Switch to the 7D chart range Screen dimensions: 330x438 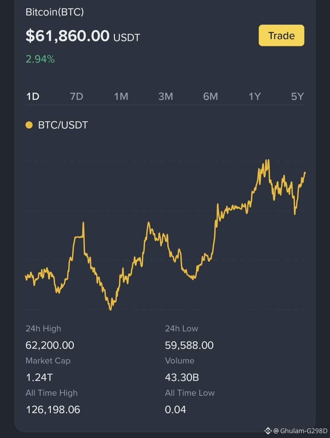[76, 97]
